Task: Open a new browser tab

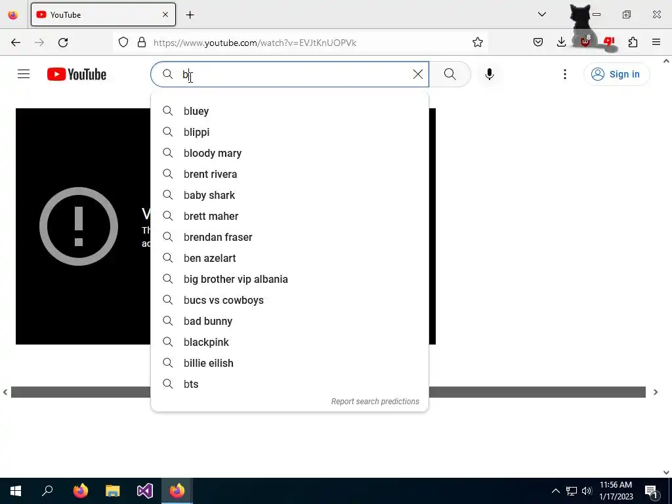Action: click(190, 15)
